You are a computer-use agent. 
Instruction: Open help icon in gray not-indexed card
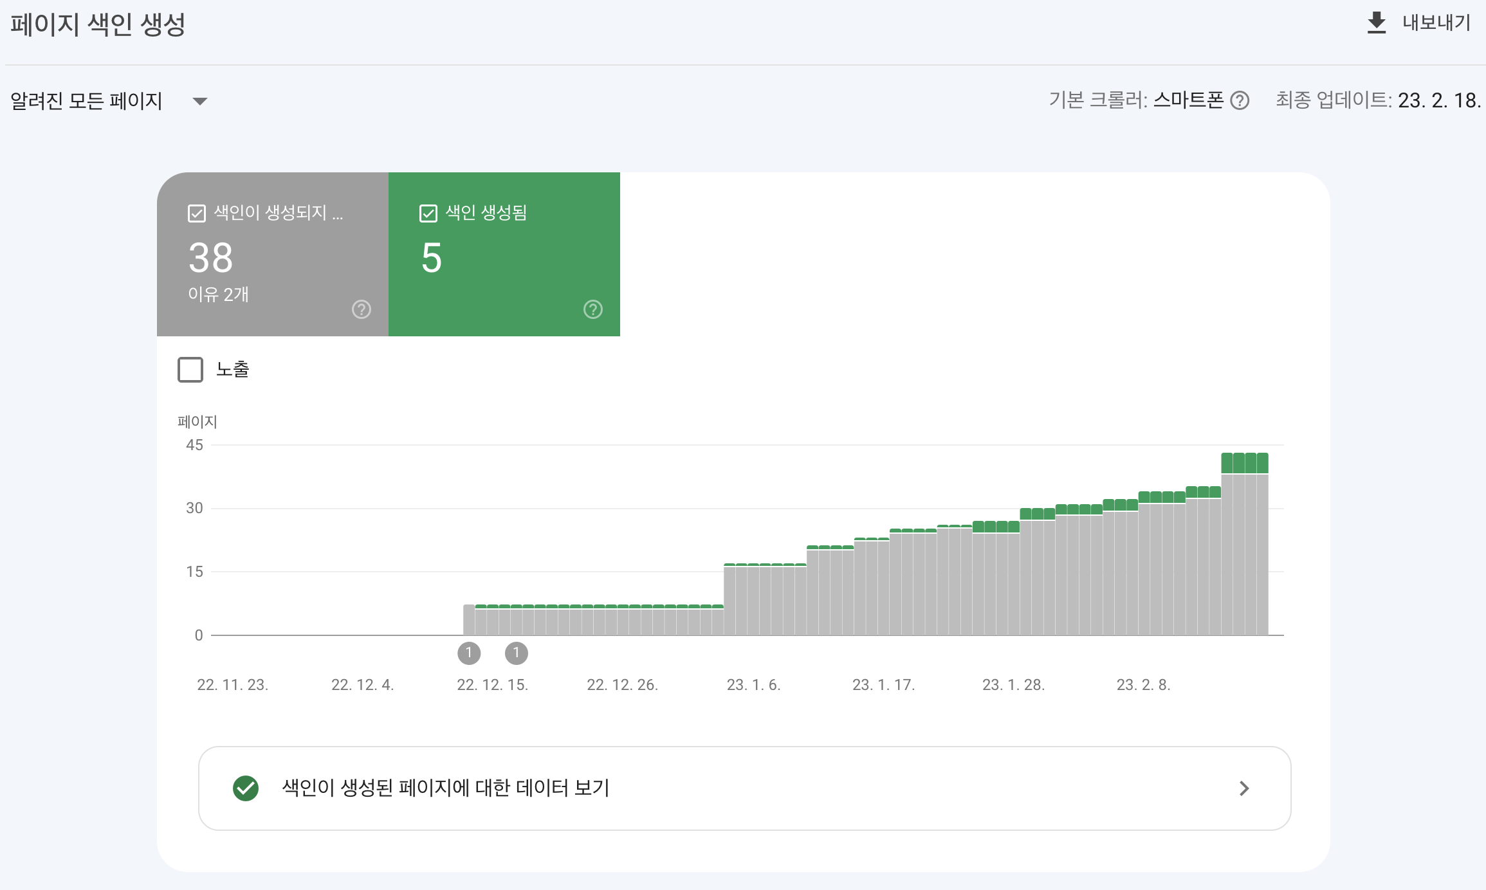pos(362,309)
